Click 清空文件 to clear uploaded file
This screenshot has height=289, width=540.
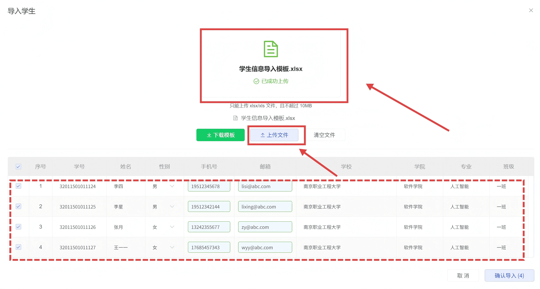[x=324, y=135]
